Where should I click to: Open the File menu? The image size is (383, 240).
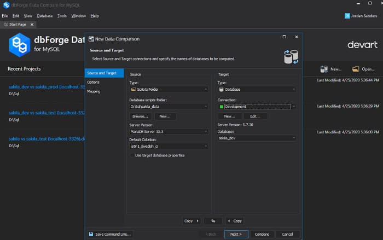coord(5,16)
